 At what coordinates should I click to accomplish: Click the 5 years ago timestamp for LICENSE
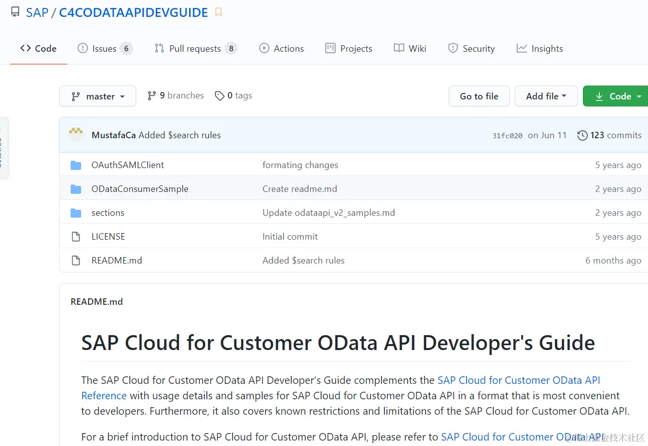tap(618, 236)
